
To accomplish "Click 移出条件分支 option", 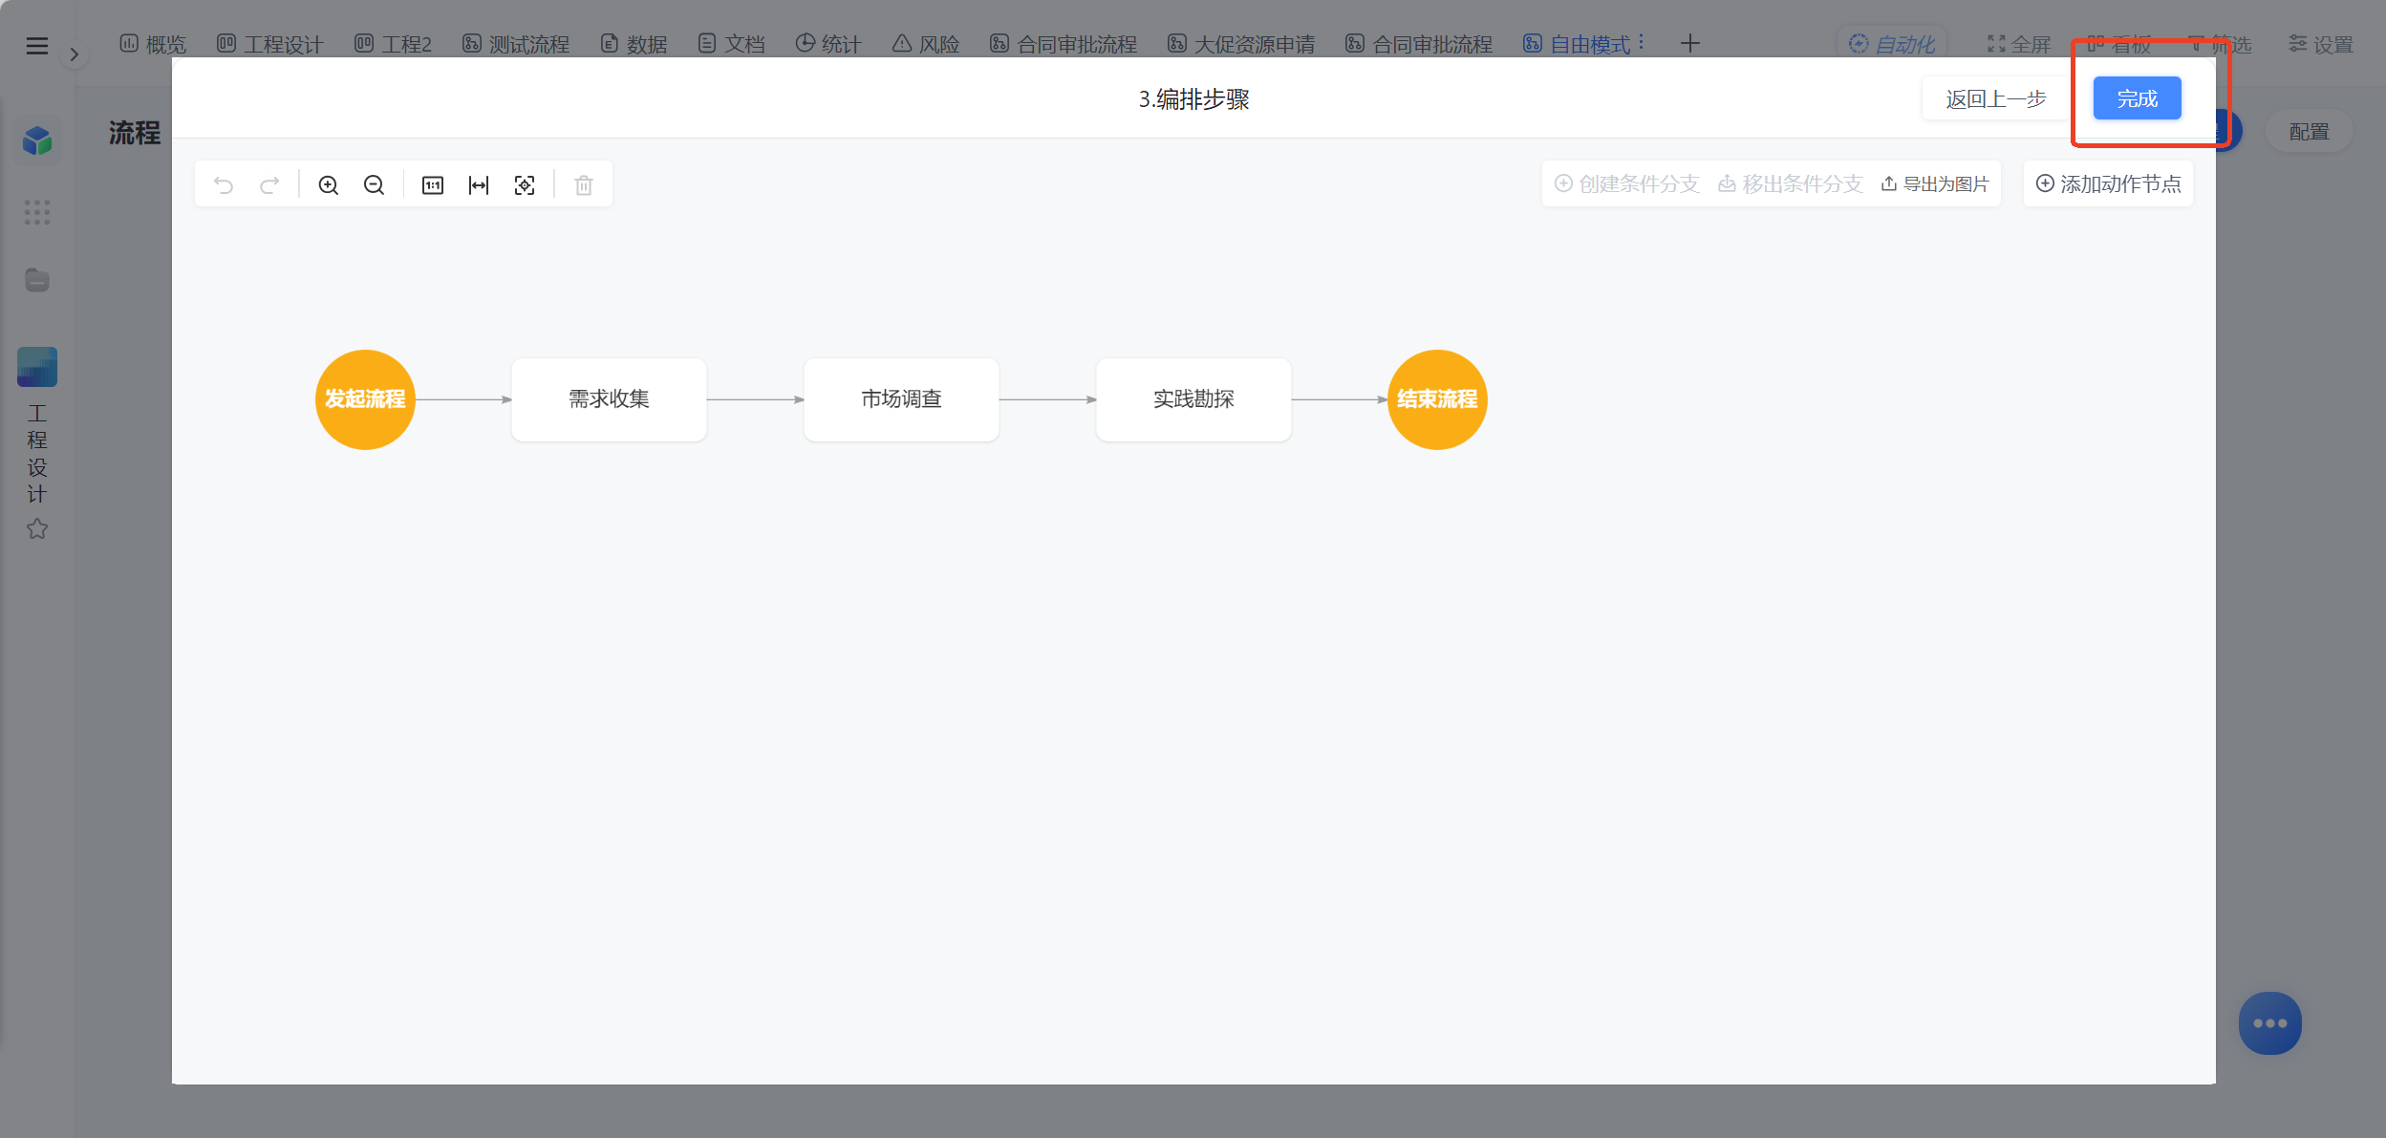I will [1790, 183].
